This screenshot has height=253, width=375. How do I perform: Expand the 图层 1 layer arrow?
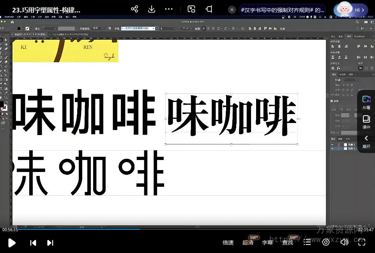[x=340, y=149]
